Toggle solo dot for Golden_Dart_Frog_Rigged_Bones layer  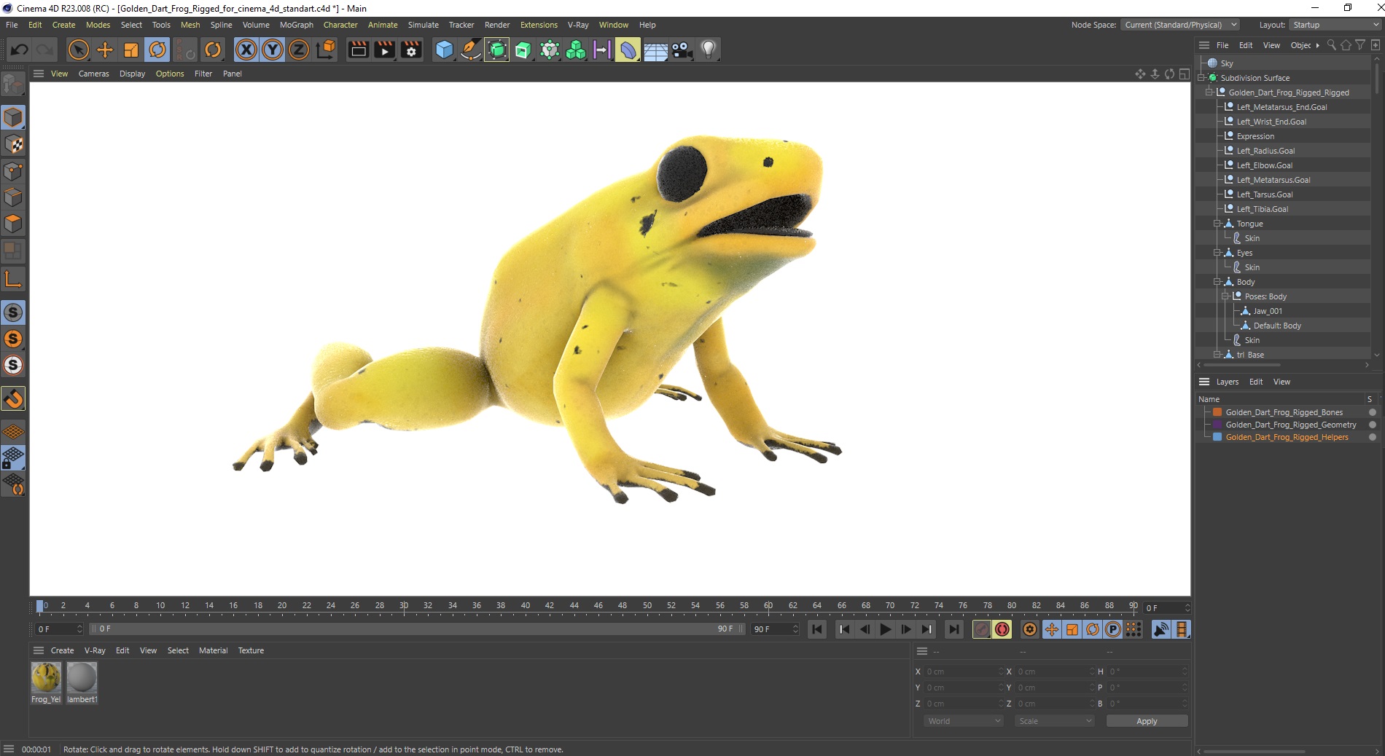(1372, 412)
